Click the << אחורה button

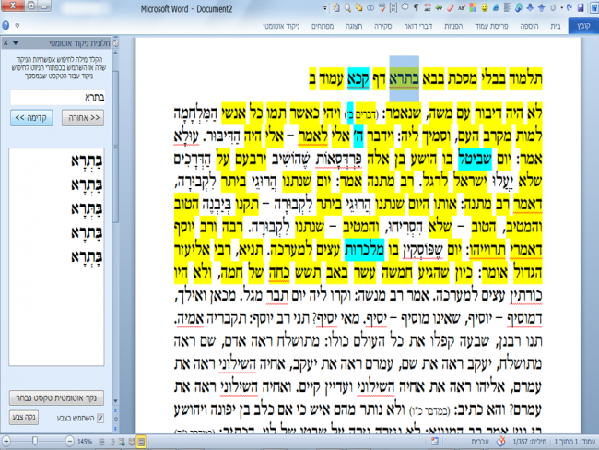(83, 118)
